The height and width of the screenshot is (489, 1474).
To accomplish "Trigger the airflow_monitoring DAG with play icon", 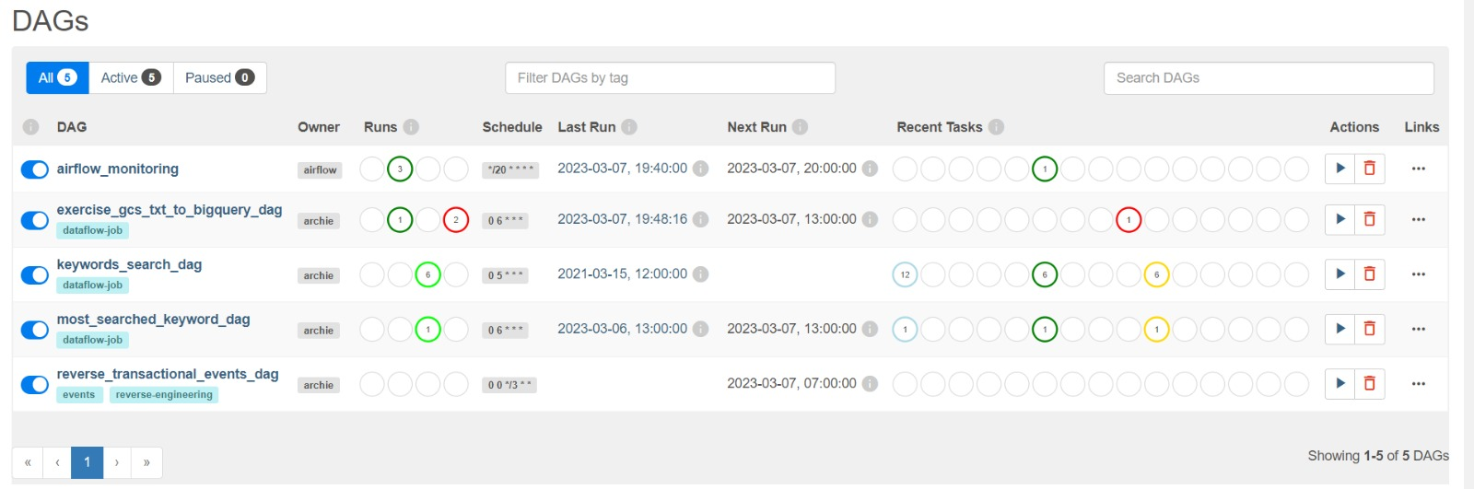I will (x=1339, y=169).
